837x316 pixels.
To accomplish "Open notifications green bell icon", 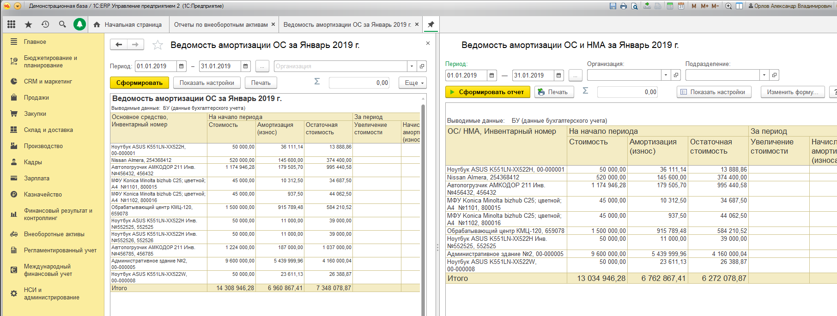I will (79, 24).
